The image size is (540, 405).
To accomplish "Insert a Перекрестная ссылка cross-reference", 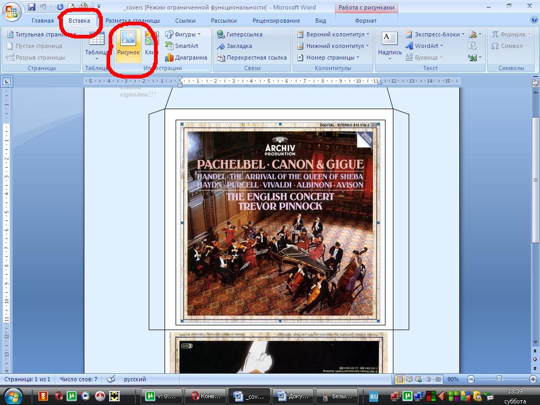I will pyautogui.click(x=252, y=57).
